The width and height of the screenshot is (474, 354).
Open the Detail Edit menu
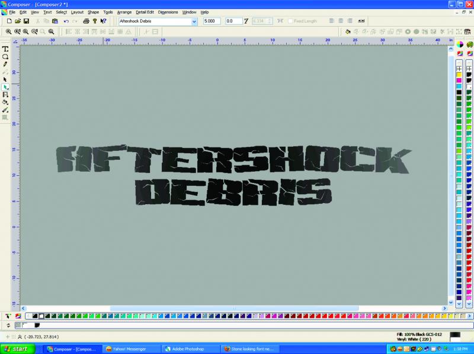click(x=145, y=12)
